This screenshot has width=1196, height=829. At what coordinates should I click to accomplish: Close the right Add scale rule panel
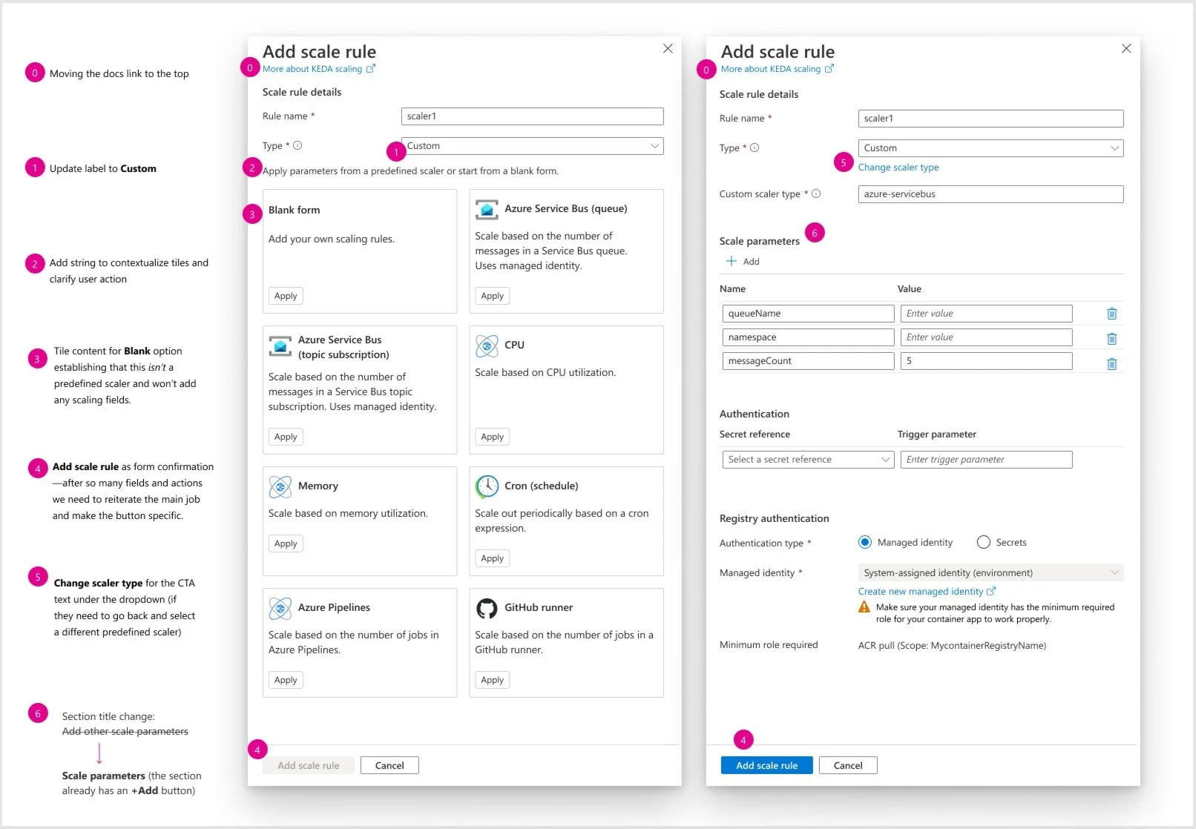1126,48
